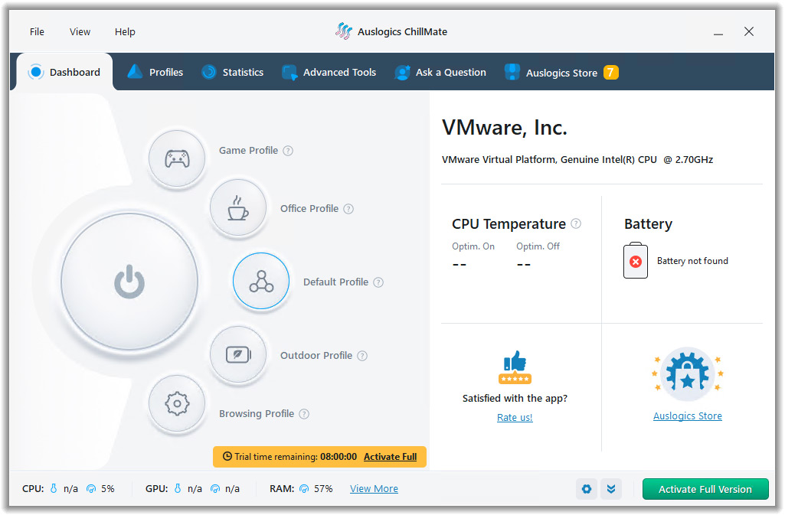Click the GPU load gauge icon
This screenshot has width=785, height=515.
click(215, 488)
